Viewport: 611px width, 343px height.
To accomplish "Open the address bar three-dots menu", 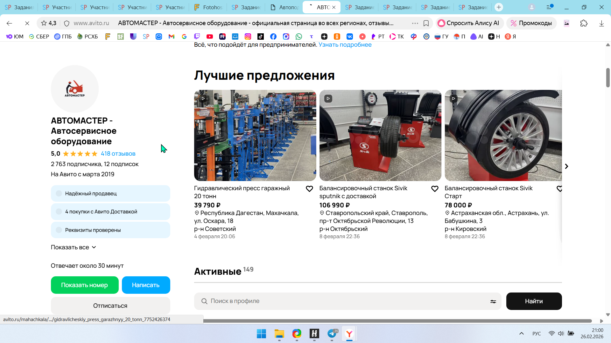I will click(415, 23).
